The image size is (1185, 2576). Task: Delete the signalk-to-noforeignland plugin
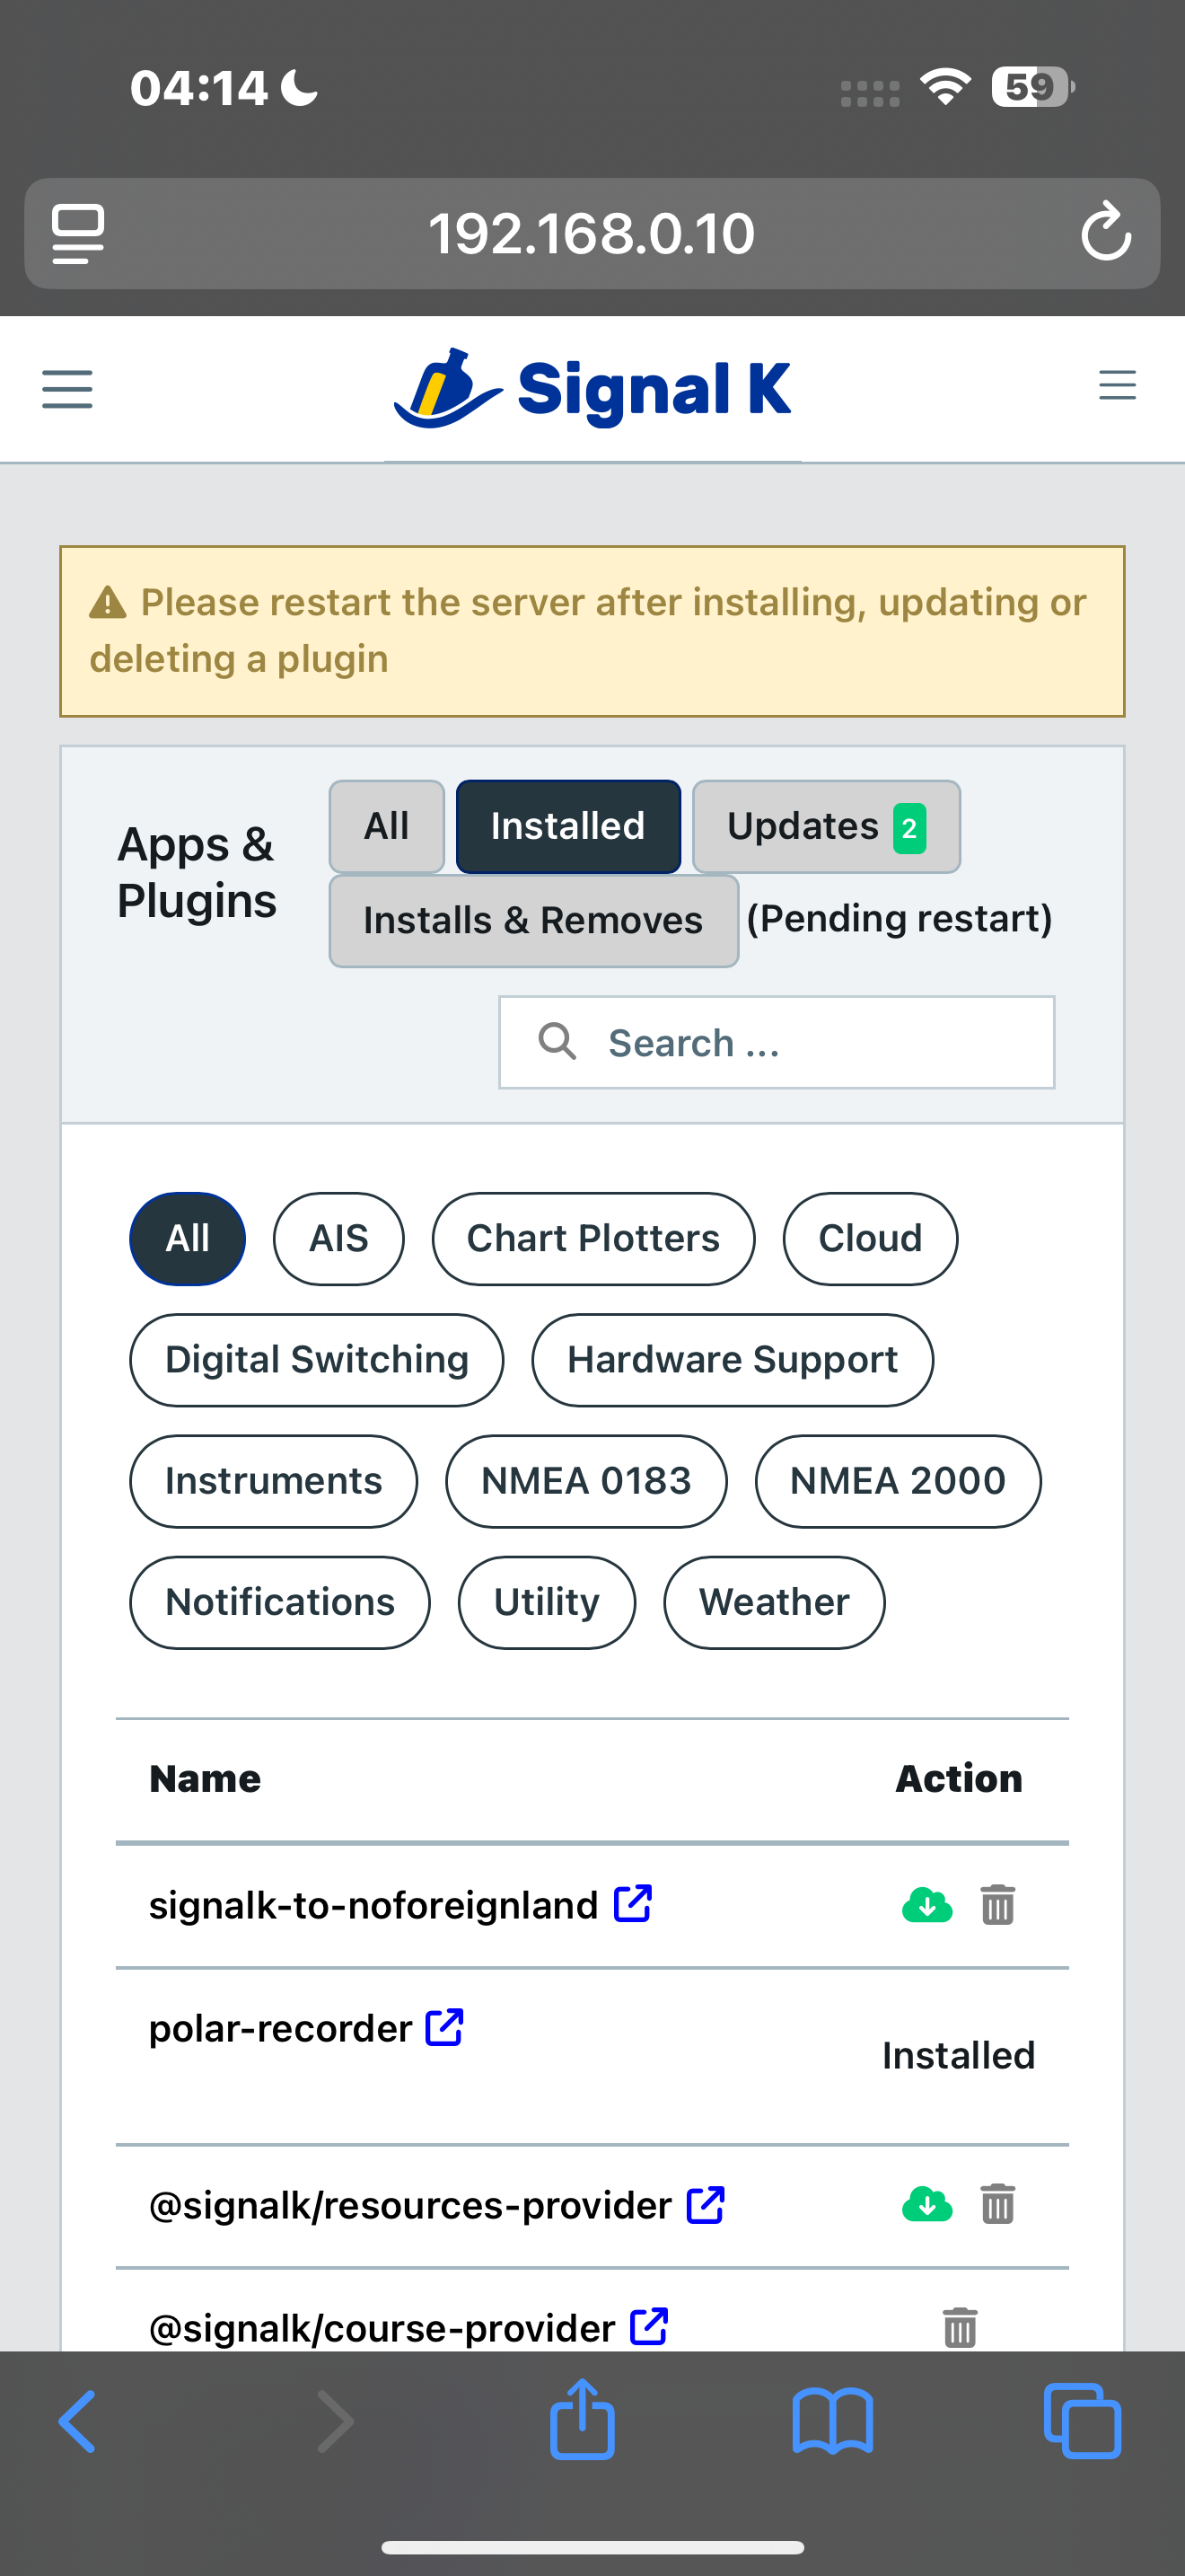[x=997, y=1905]
